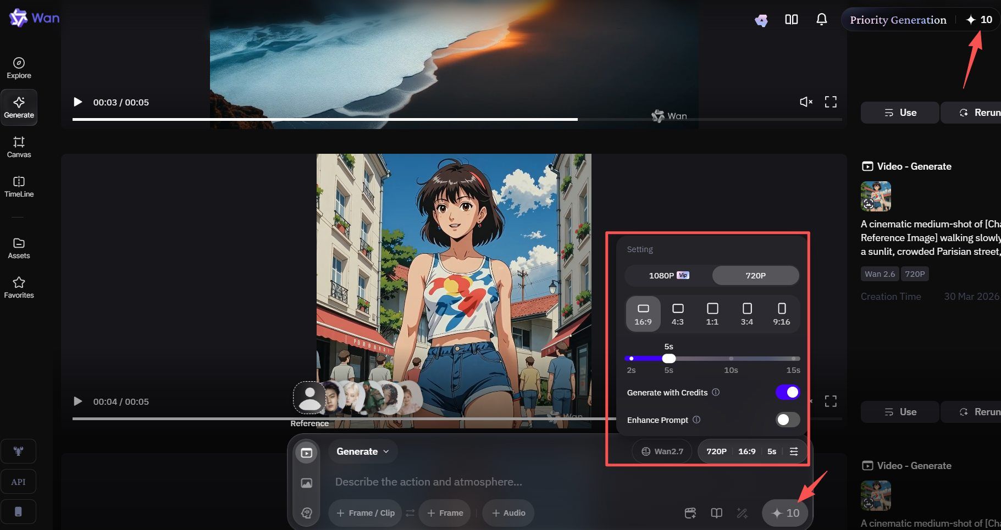Disable Generate with Credits
The image size is (1001, 530).
click(787, 392)
